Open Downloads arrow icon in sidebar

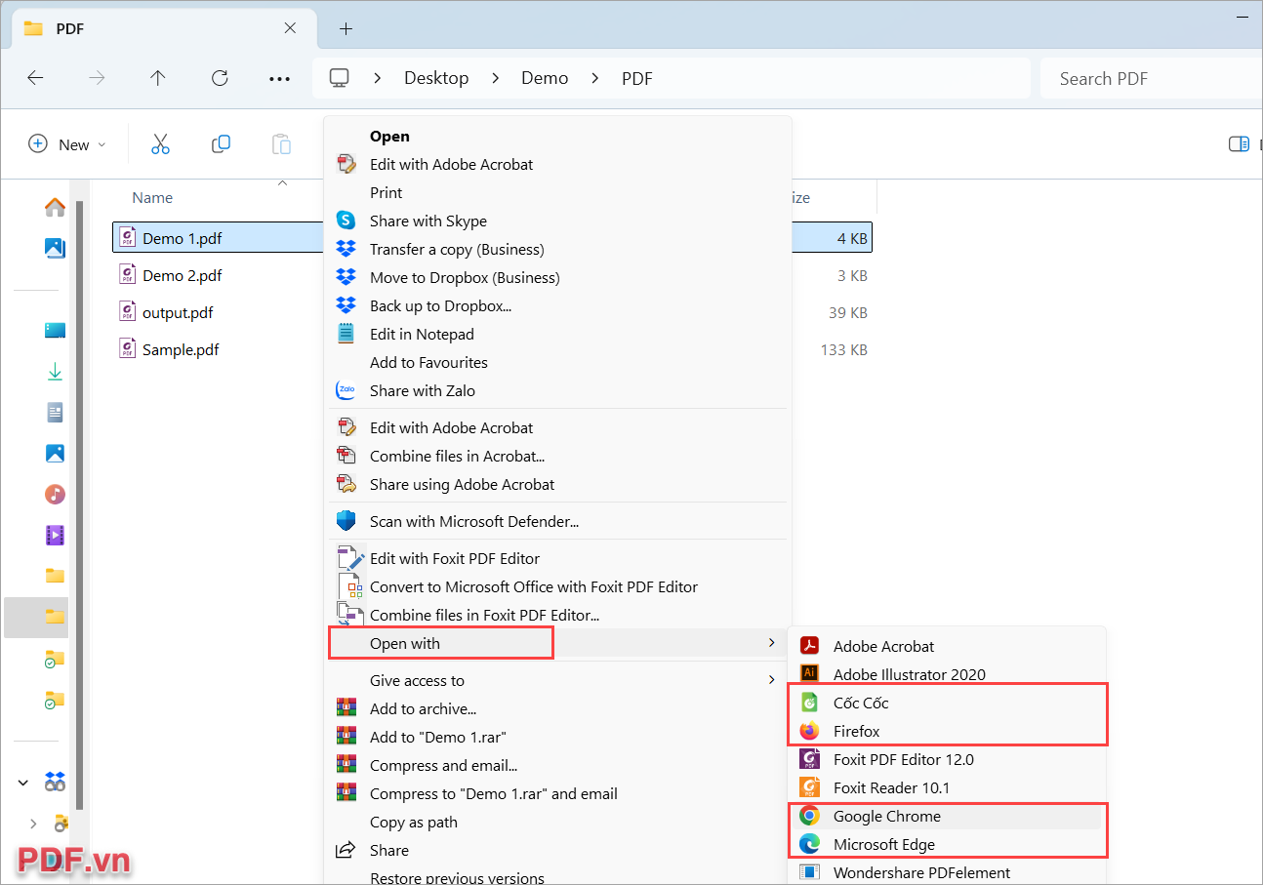(55, 372)
